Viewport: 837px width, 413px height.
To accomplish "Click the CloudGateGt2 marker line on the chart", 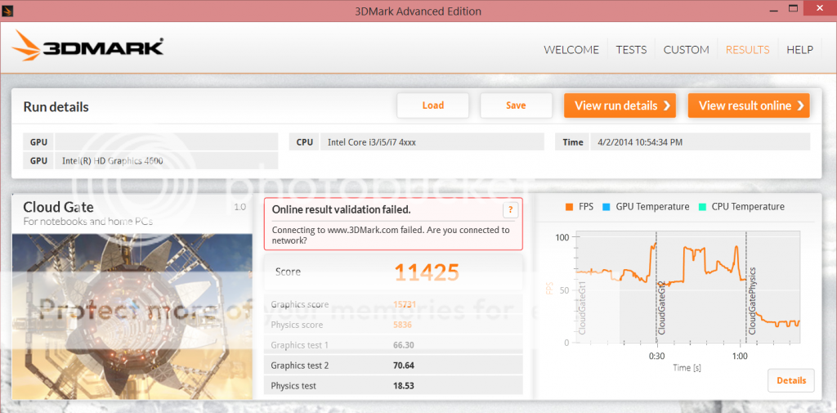I will [656, 286].
